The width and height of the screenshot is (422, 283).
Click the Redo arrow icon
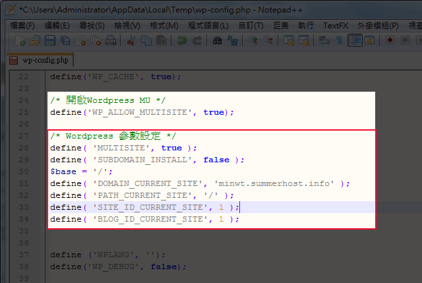click(x=197, y=41)
